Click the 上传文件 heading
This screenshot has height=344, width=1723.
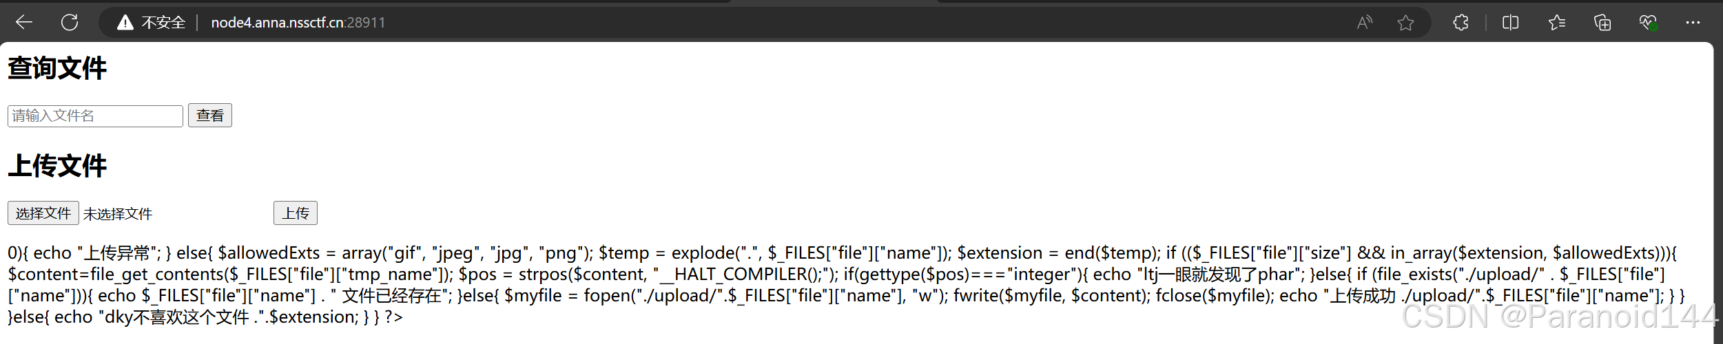[57, 166]
